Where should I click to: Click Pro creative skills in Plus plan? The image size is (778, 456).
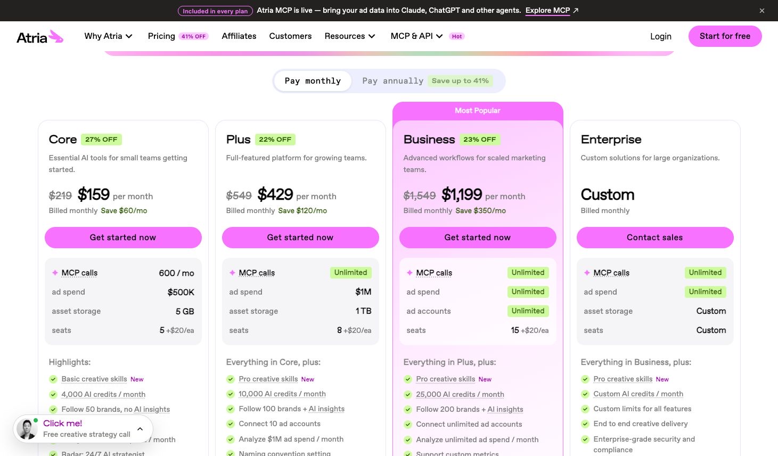point(268,379)
